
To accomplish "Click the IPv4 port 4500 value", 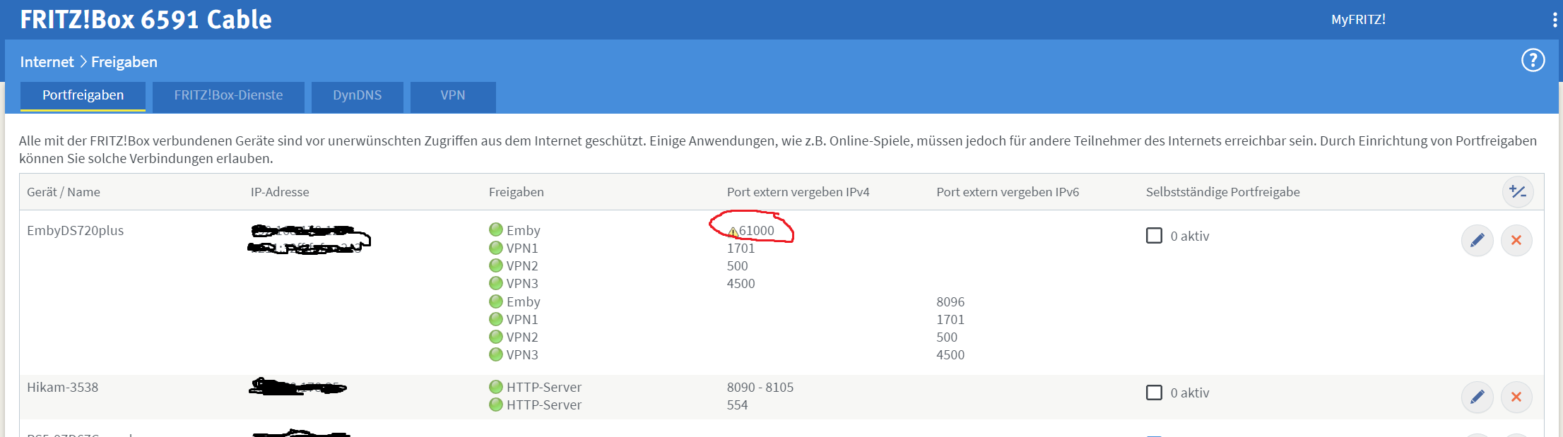I will 741,283.
